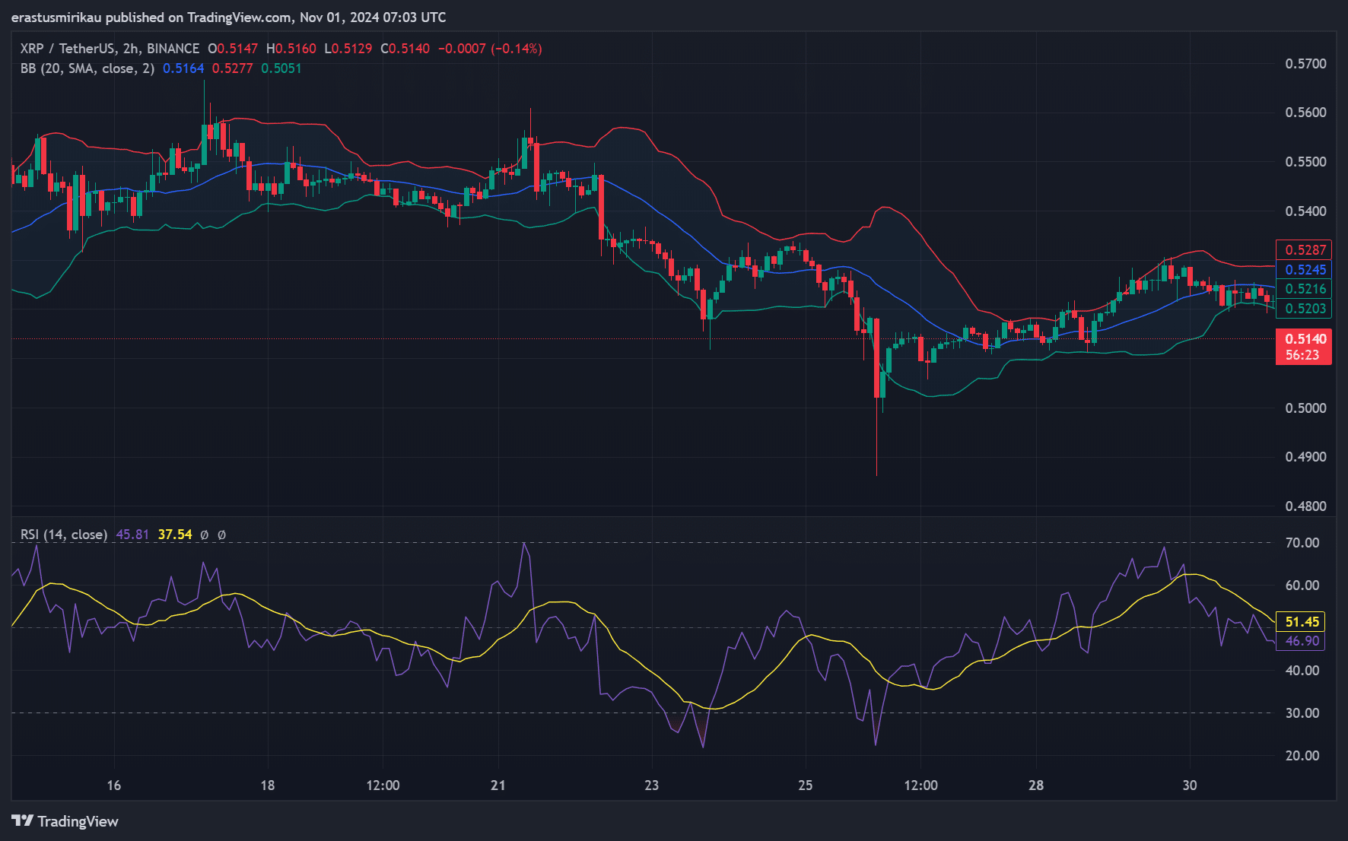Click the published header text at top
This screenshot has height=841, width=1348.
tap(229, 17)
